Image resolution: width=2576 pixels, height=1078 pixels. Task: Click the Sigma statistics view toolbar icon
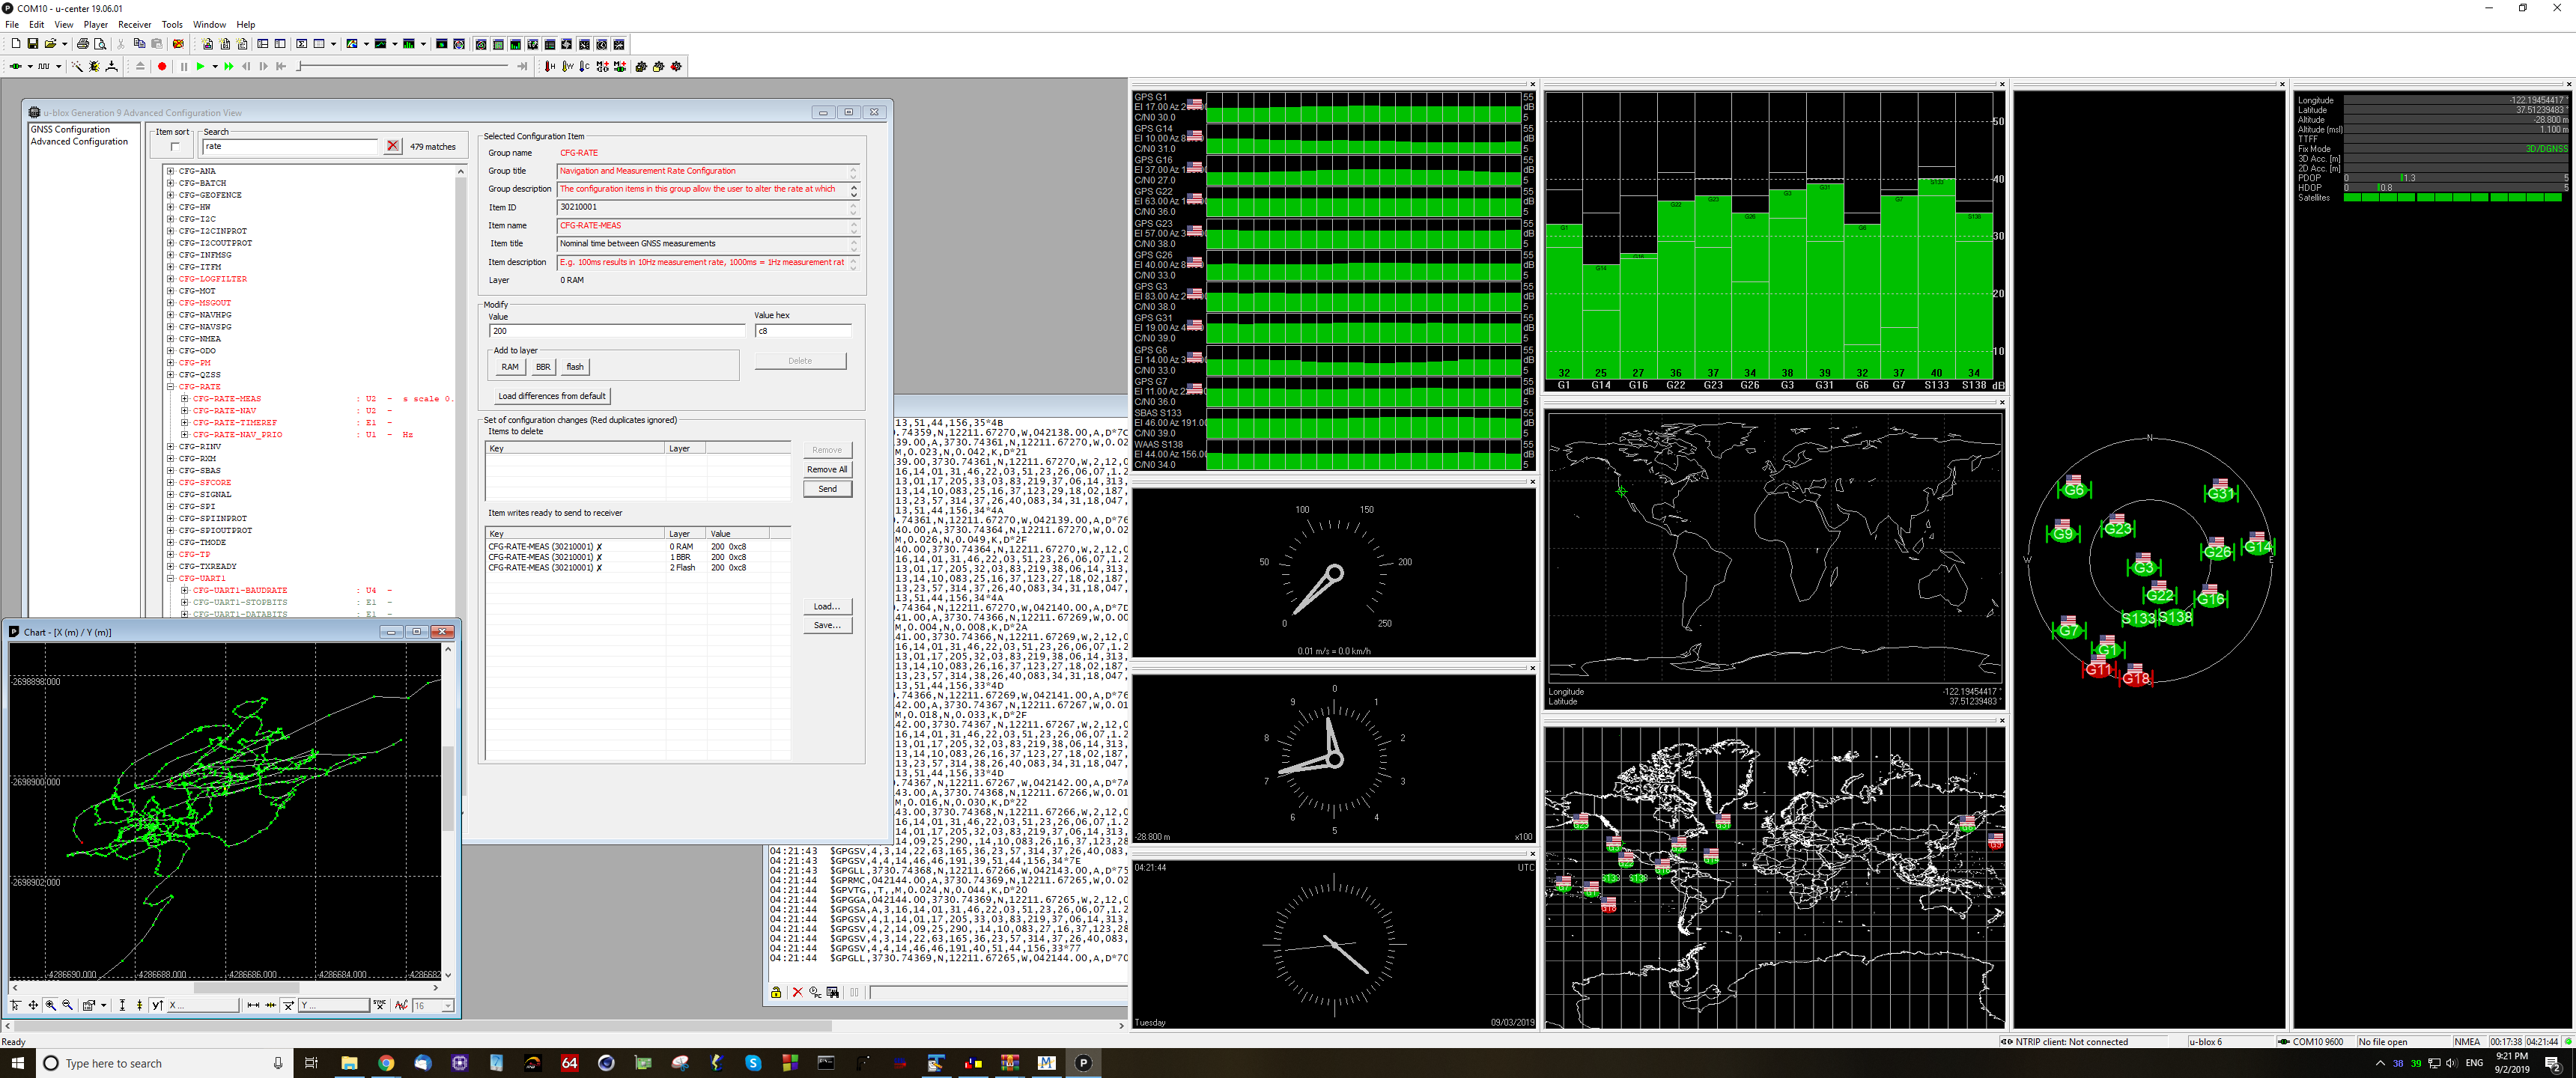coord(302,44)
